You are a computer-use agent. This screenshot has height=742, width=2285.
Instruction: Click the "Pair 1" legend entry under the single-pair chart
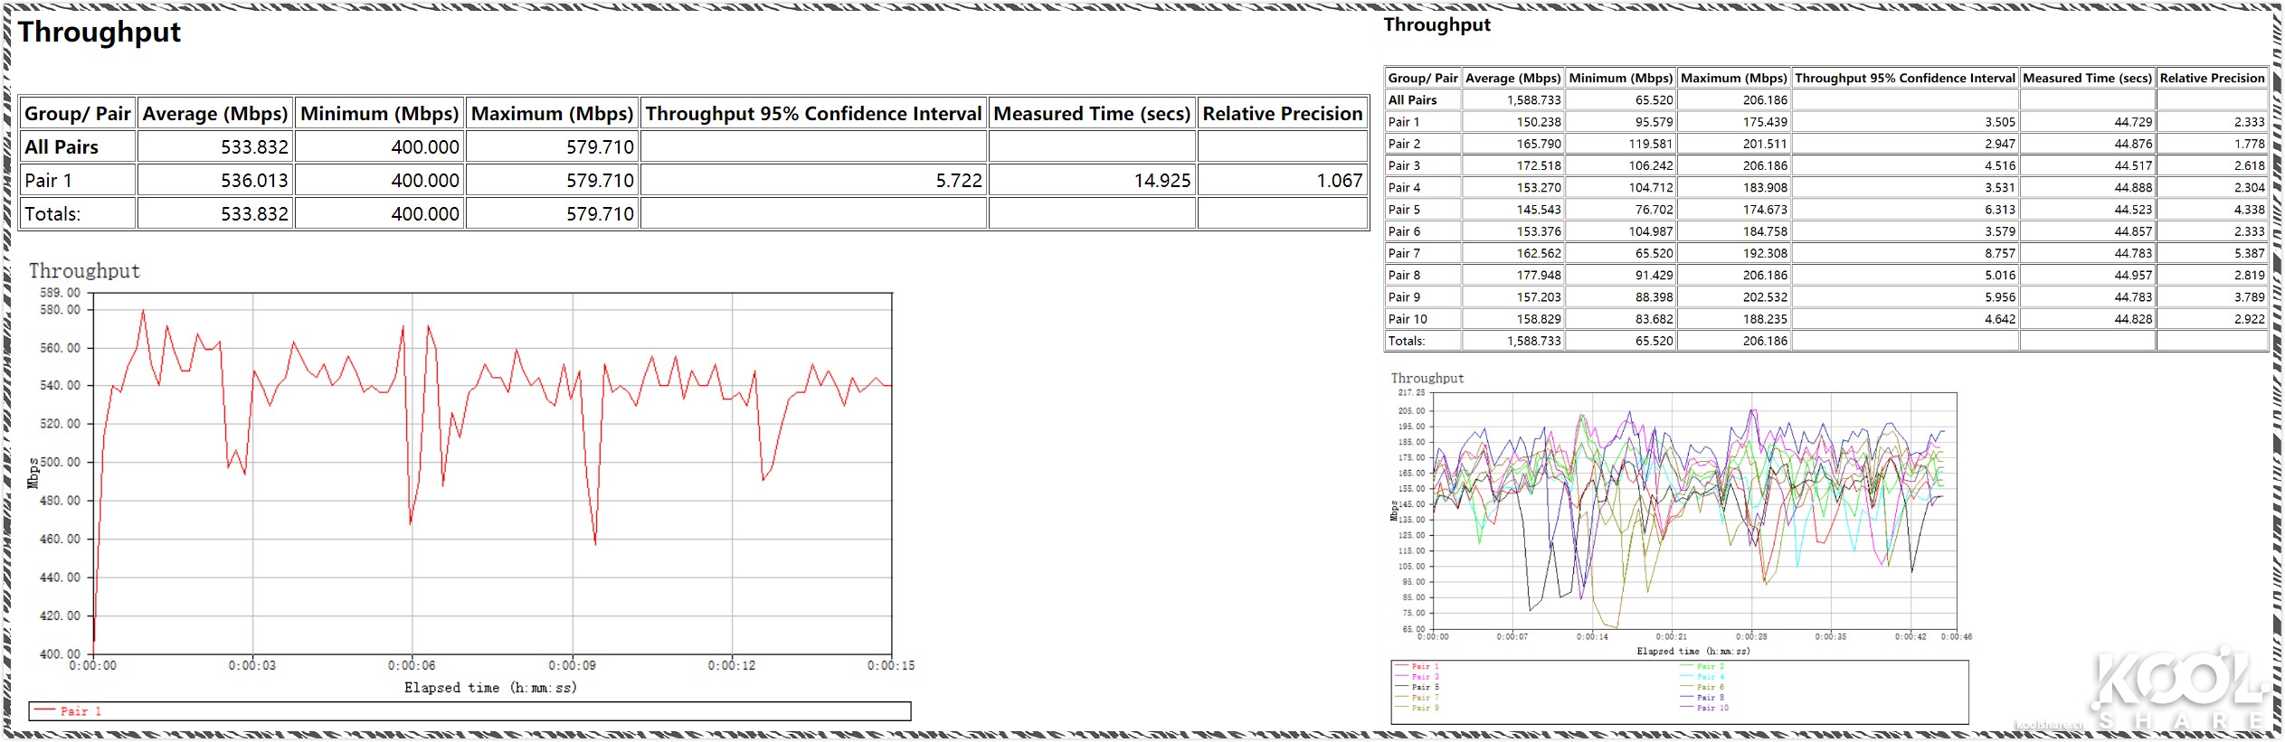(x=81, y=711)
